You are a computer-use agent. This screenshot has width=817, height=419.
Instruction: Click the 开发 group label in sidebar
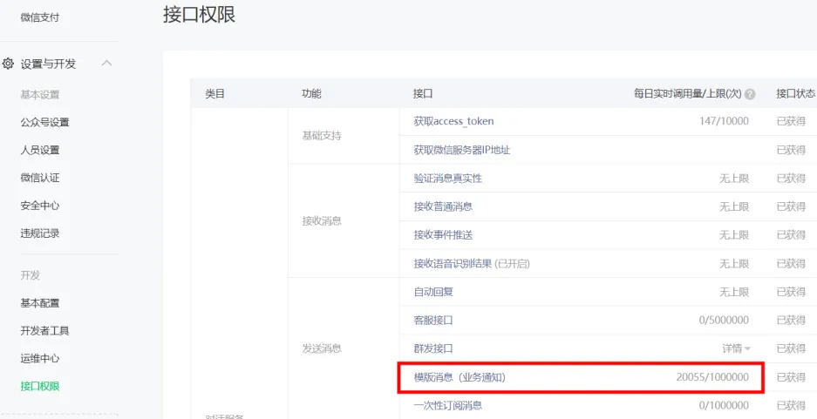(x=31, y=275)
